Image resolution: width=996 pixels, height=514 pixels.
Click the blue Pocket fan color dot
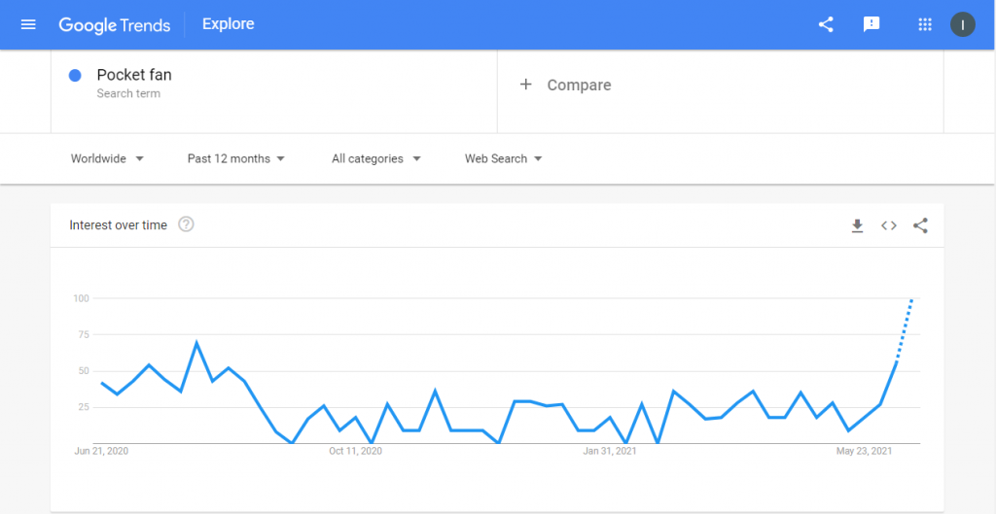pos(75,76)
